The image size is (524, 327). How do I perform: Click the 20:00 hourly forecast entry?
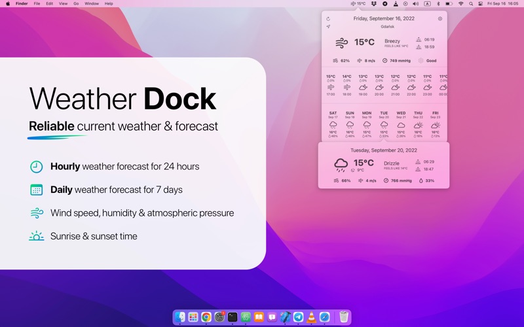(x=379, y=86)
